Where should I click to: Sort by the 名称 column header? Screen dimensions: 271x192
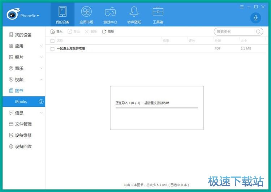pyautogui.click(x=60, y=40)
